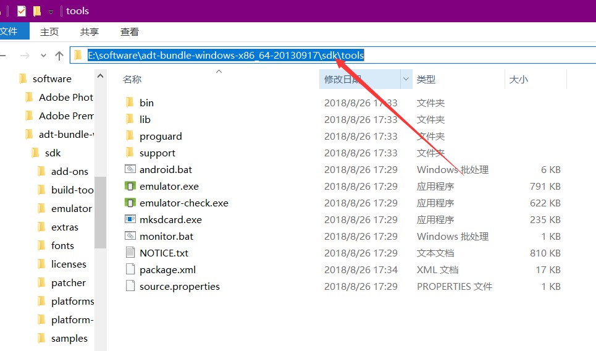
Task: Select patcher folder in navigation tree
Action: pos(69,283)
